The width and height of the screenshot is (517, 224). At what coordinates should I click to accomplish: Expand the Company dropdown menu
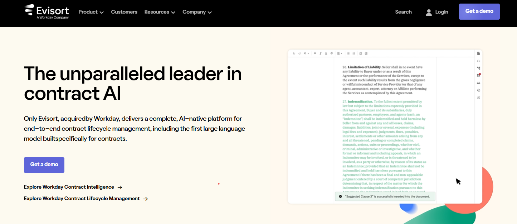click(x=197, y=12)
